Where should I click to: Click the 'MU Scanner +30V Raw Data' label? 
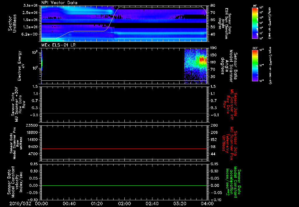coord(18,104)
